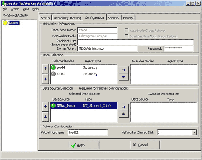
Task: Toggle Auto Node Group Failover checkbox
Action: (x=126, y=31)
